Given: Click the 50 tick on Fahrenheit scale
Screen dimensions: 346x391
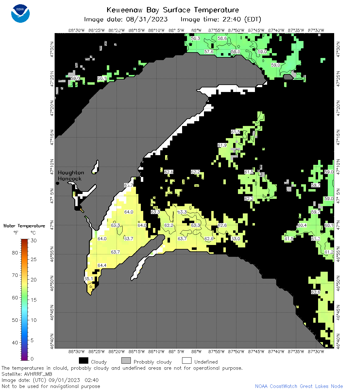Looking at the screenshot, I should pyautogui.click(x=15, y=320).
